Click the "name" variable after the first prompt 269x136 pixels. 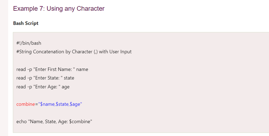[x=82, y=69]
